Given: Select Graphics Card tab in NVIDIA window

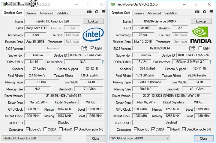Looking at the screenshot, I should (121, 13).
